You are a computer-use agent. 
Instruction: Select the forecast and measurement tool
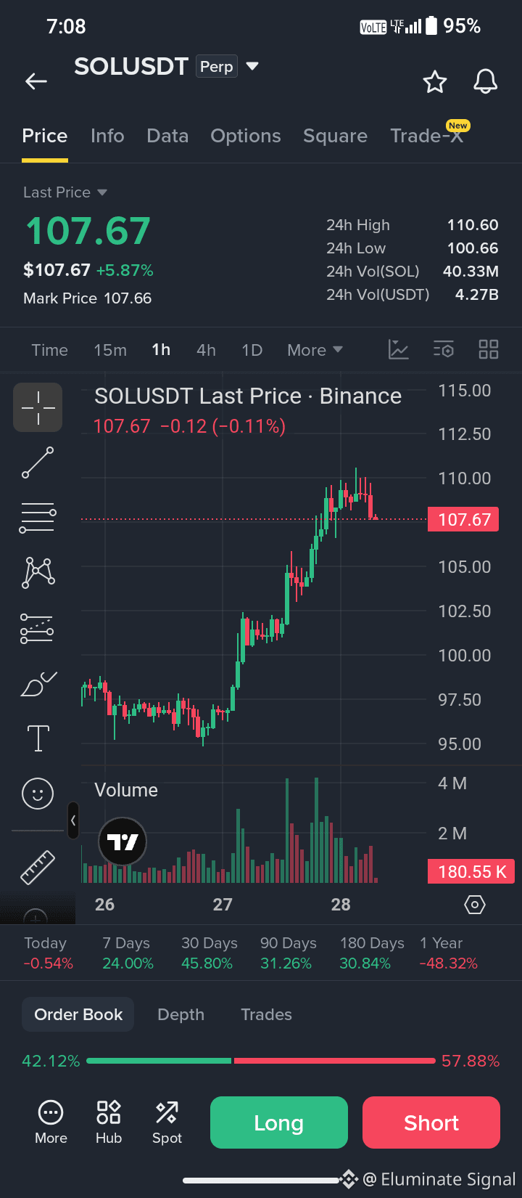(x=37, y=628)
